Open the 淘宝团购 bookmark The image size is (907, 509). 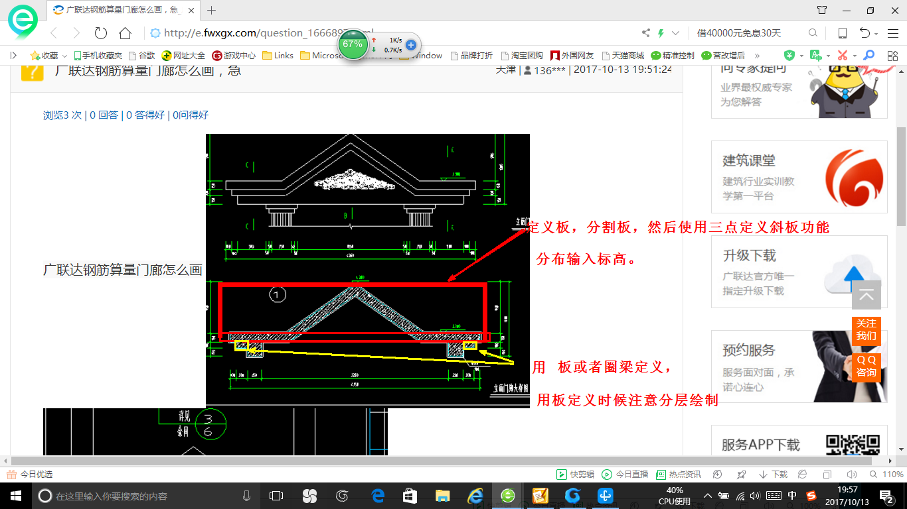click(522, 56)
